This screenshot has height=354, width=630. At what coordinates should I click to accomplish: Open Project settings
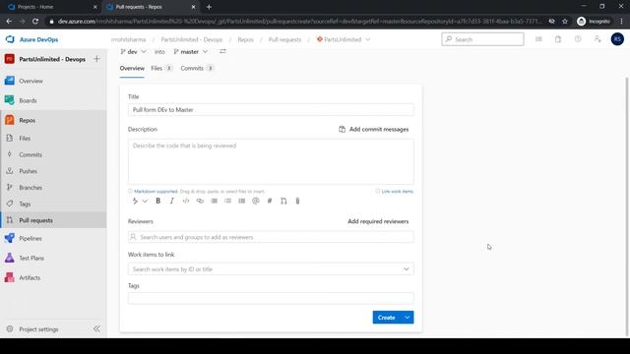coord(38,329)
